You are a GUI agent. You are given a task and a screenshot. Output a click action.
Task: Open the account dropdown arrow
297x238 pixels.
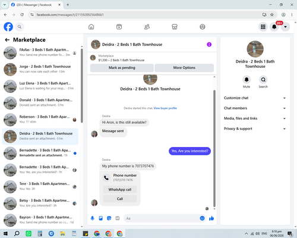pyautogui.click(x=285, y=27)
